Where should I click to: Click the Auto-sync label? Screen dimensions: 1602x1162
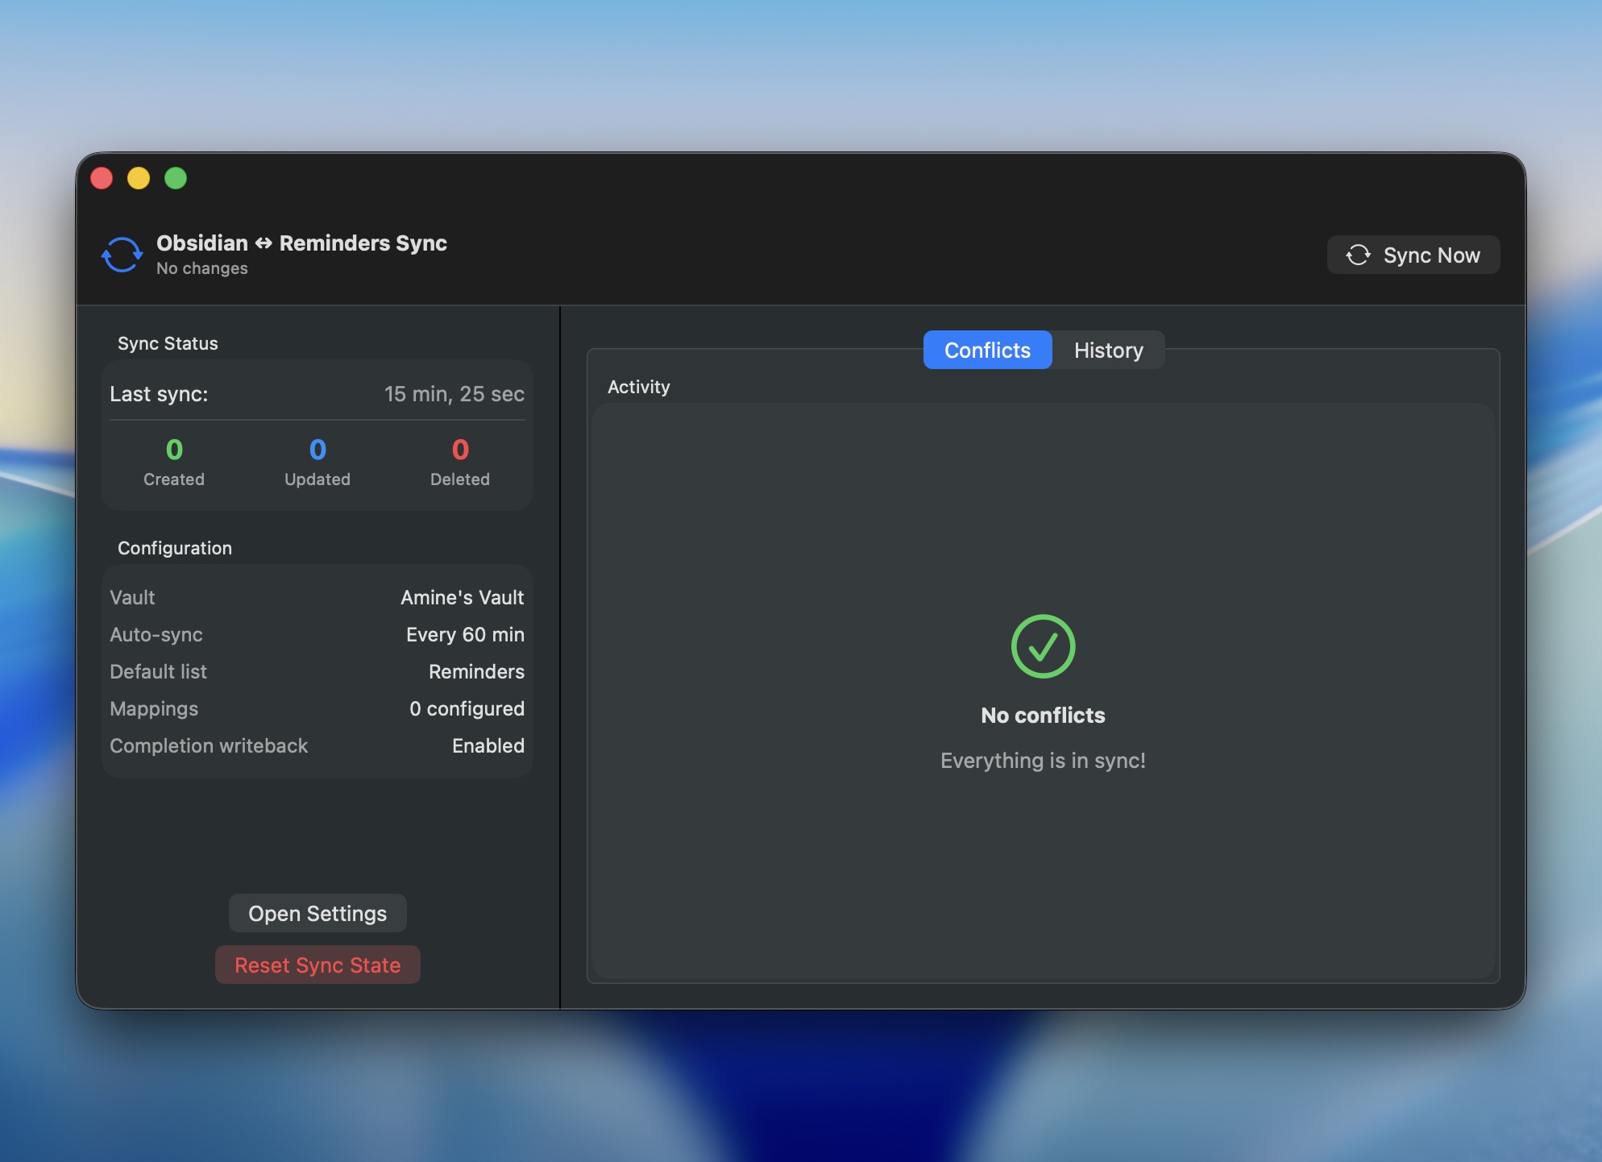pyautogui.click(x=156, y=634)
